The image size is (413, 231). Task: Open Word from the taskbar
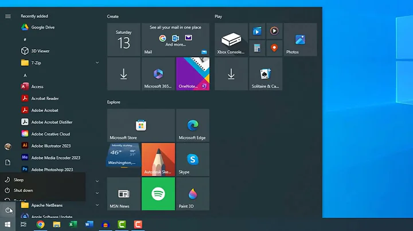(89, 225)
